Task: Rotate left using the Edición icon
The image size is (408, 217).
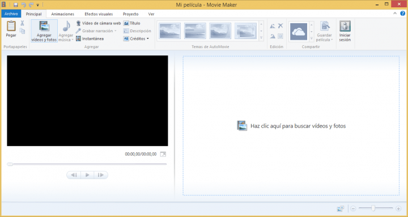Action: pyautogui.click(x=273, y=26)
